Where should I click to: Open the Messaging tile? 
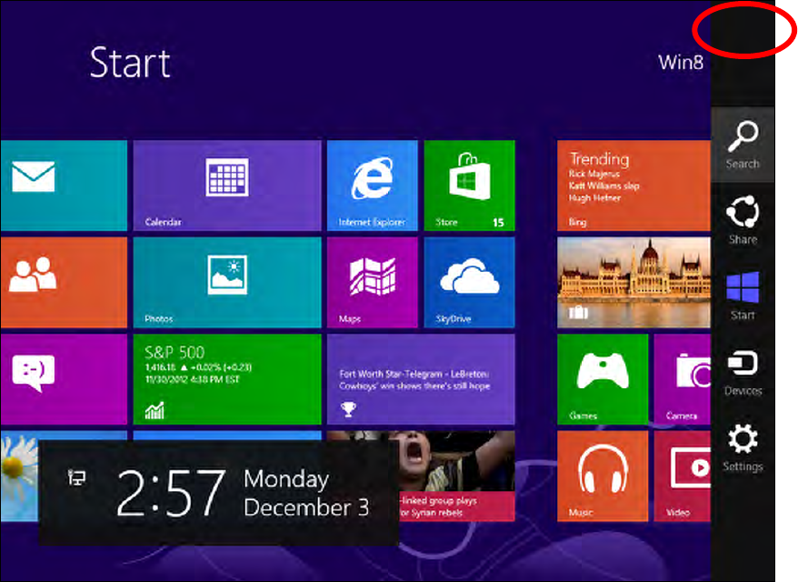(64, 379)
